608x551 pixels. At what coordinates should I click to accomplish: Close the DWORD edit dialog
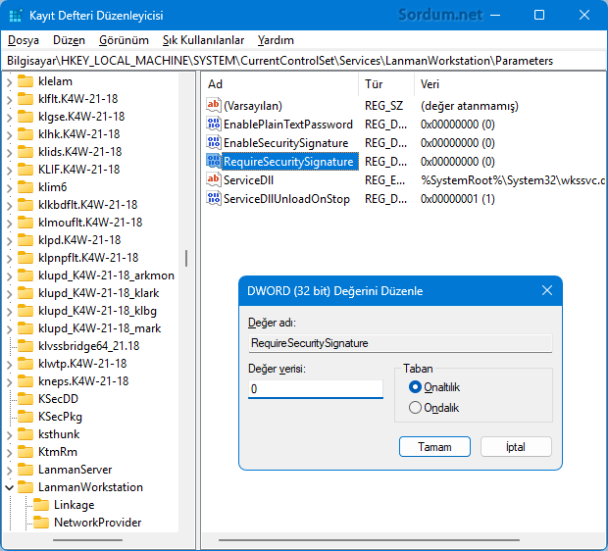click(x=547, y=290)
